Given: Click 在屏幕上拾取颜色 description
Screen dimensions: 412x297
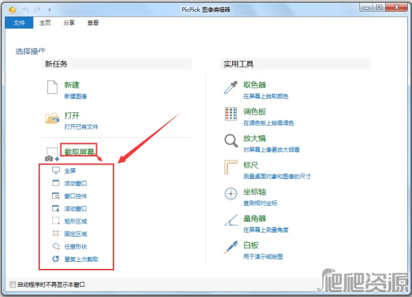Looking at the screenshot, I should (266, 97).
